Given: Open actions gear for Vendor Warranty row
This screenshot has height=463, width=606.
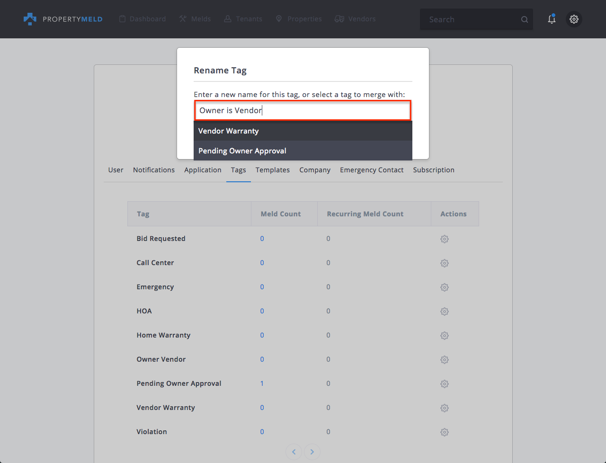Looking at the screenshot, I should (445, 408).
